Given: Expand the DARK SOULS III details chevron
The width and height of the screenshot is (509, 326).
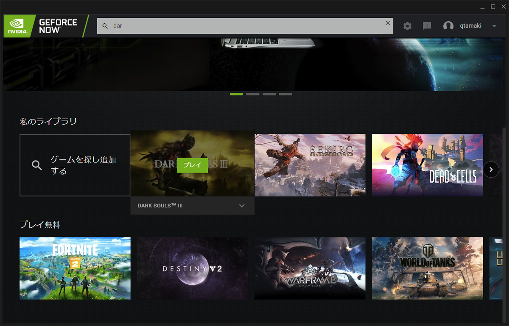Looking at the screenshot, I should click(x=242, y=206).
